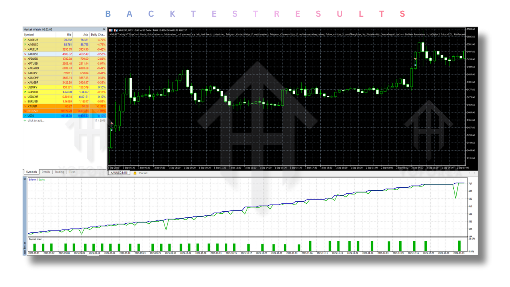510x287 pixels.
Task: Open the Market panel with the padlock icon
Action: (x=136, y=173)
